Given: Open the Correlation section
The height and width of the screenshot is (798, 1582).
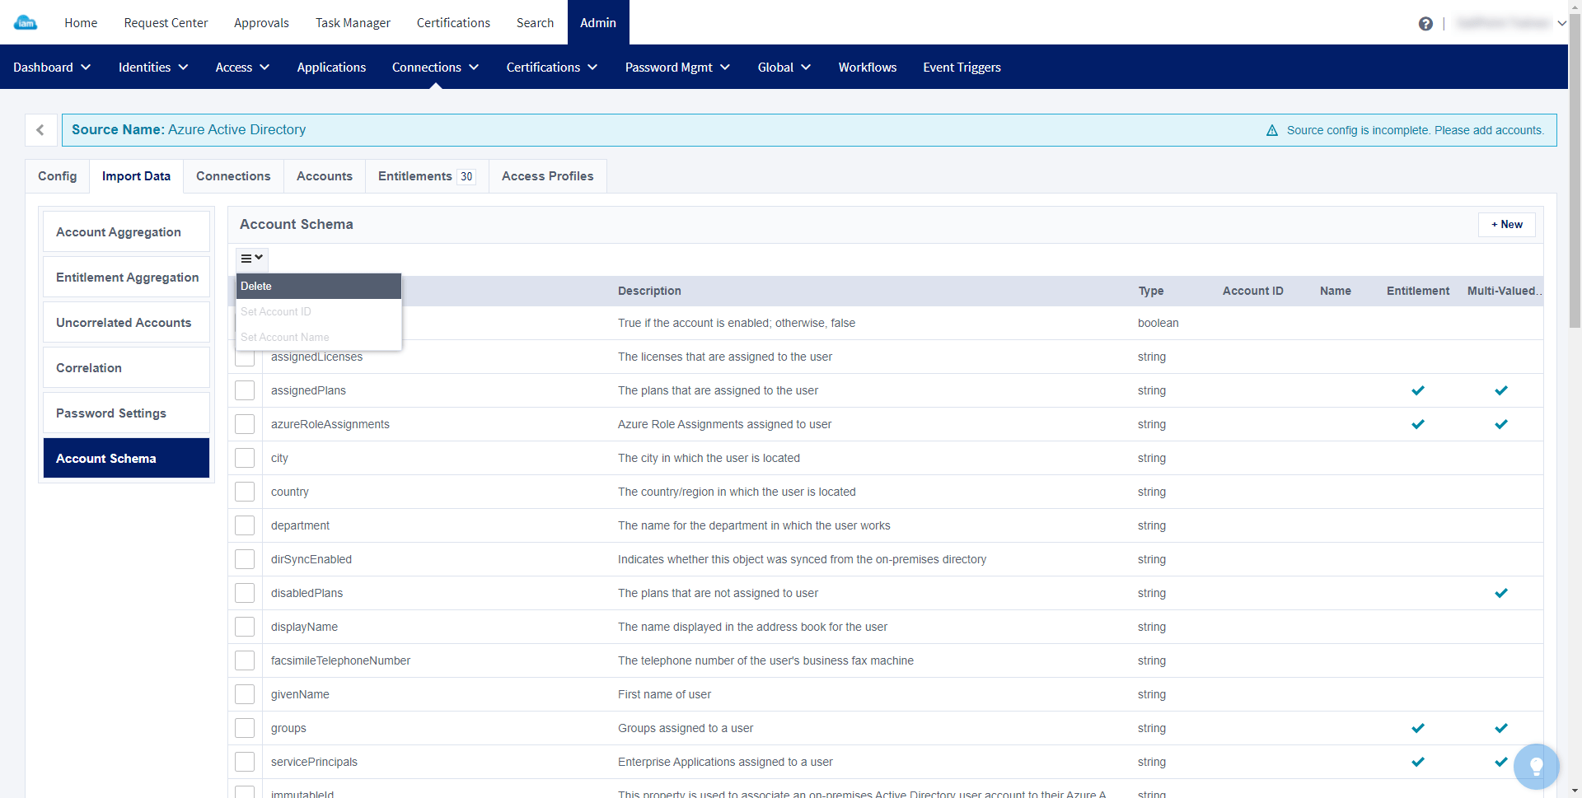Looking at the screenshot, I should point(126,368).
